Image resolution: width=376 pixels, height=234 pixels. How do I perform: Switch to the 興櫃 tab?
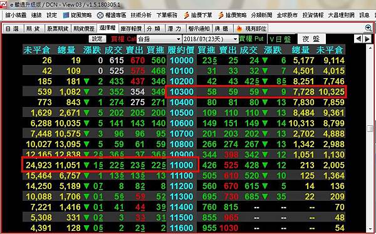click(x=222, y=29)
